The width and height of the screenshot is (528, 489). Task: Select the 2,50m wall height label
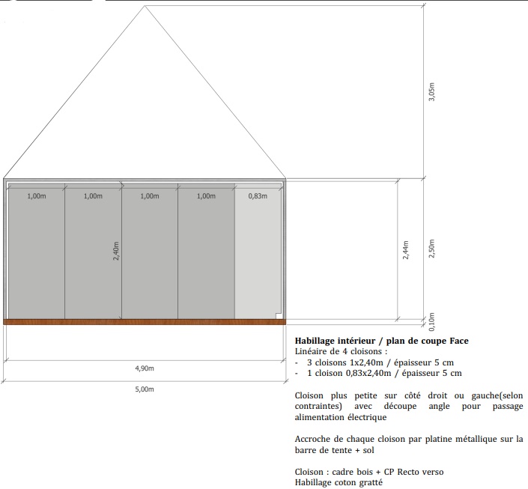tap(432, 249)
